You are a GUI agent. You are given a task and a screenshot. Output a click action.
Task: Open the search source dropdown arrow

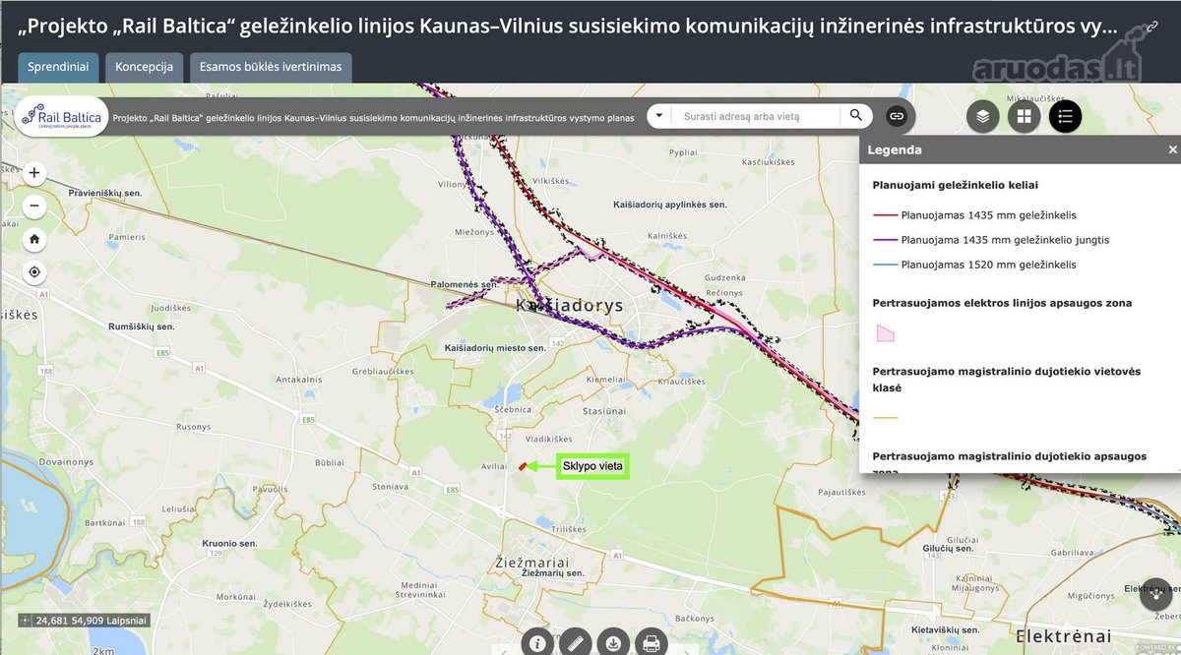658,116
